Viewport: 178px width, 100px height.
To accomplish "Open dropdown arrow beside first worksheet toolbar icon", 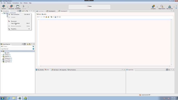I will pos(39,17).
